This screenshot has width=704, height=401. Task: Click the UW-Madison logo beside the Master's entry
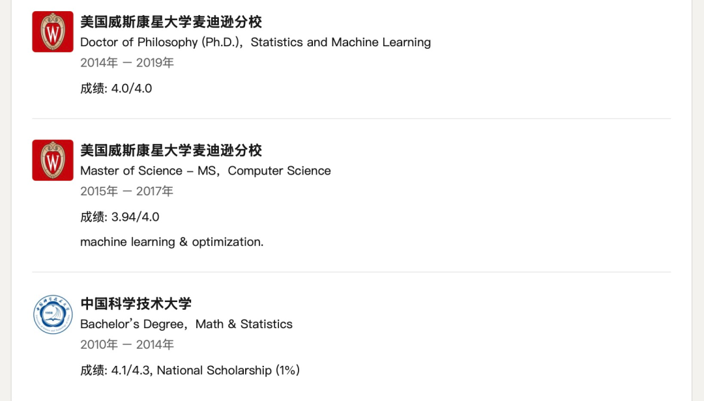53,160
